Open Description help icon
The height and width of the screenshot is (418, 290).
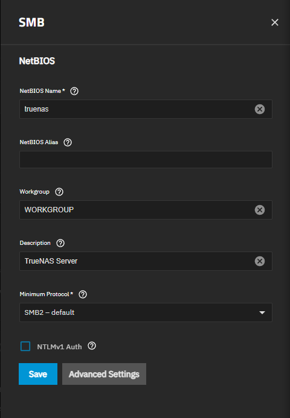coord(60,243)
